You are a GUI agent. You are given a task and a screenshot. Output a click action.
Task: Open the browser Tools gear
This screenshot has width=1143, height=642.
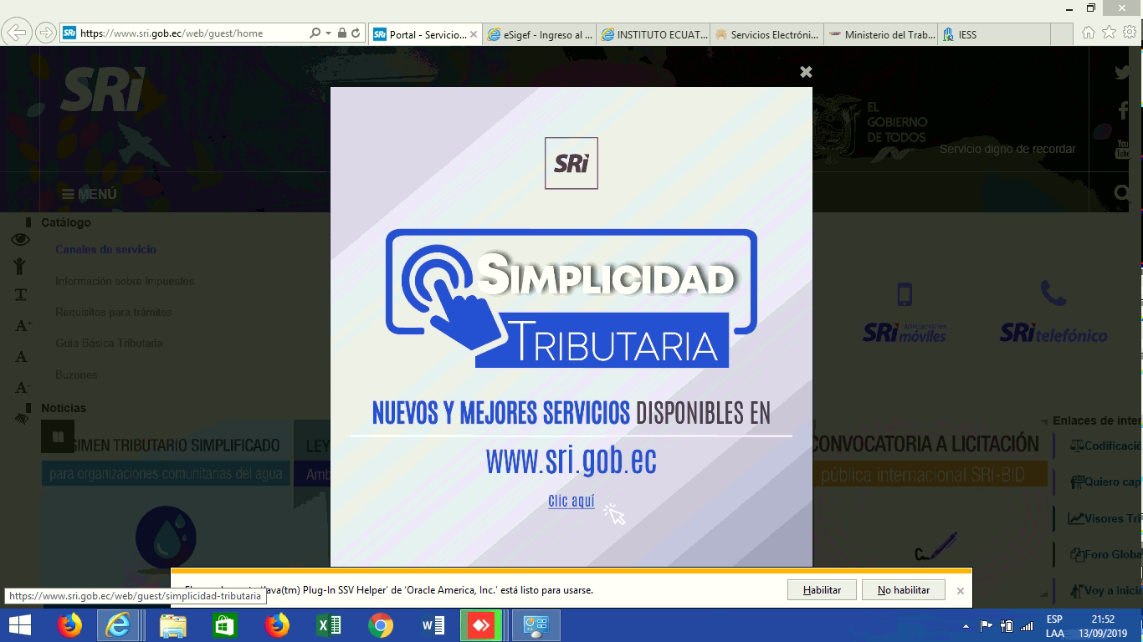1130,33
